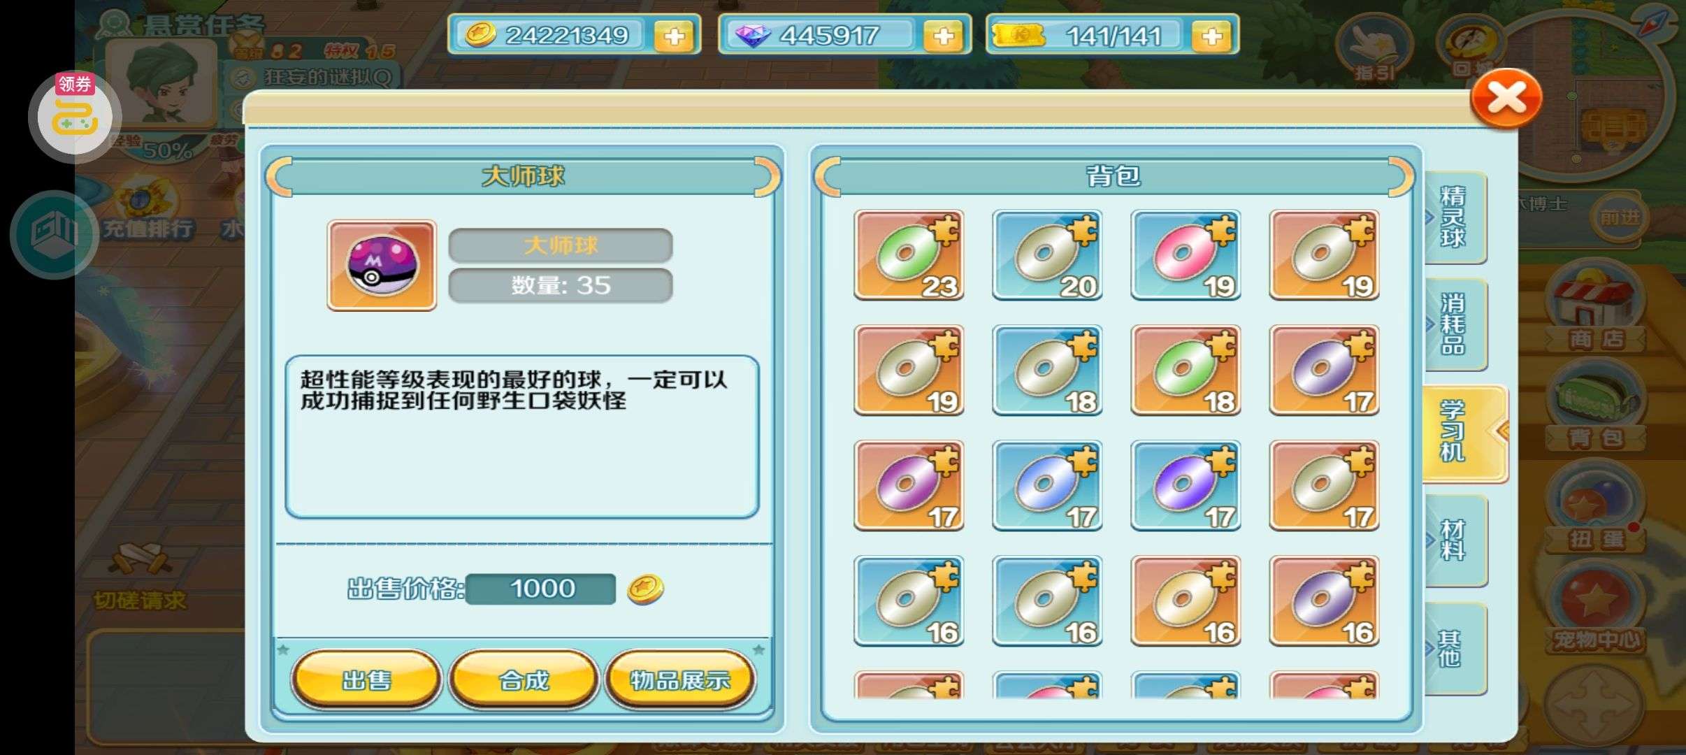Add more gold coins with plus button

[x=675, y=36]
